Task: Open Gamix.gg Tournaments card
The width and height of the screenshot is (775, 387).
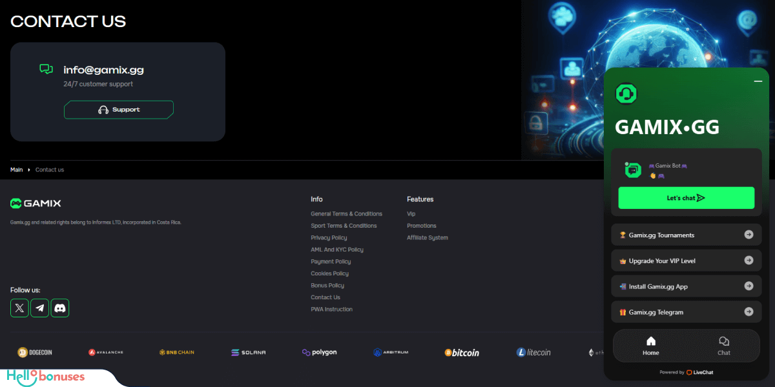Action: tap(687, 235)
